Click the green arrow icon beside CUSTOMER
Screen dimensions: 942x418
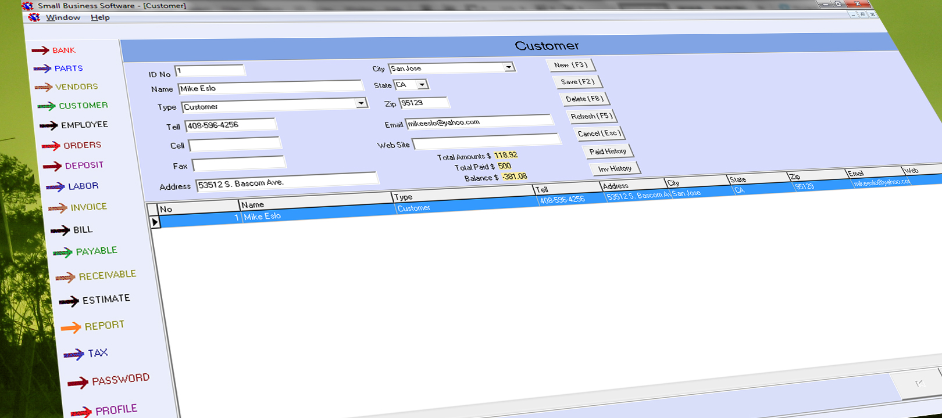point(47,106)
